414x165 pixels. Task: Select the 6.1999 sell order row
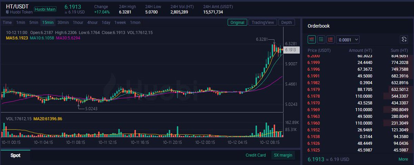pyautogui.click(x=358, y=62)
